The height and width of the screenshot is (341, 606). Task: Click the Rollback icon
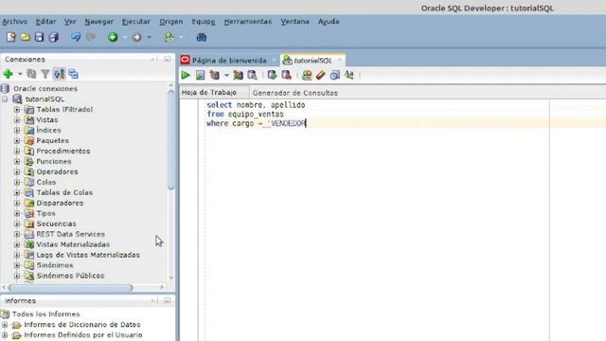tap(286, 75)
